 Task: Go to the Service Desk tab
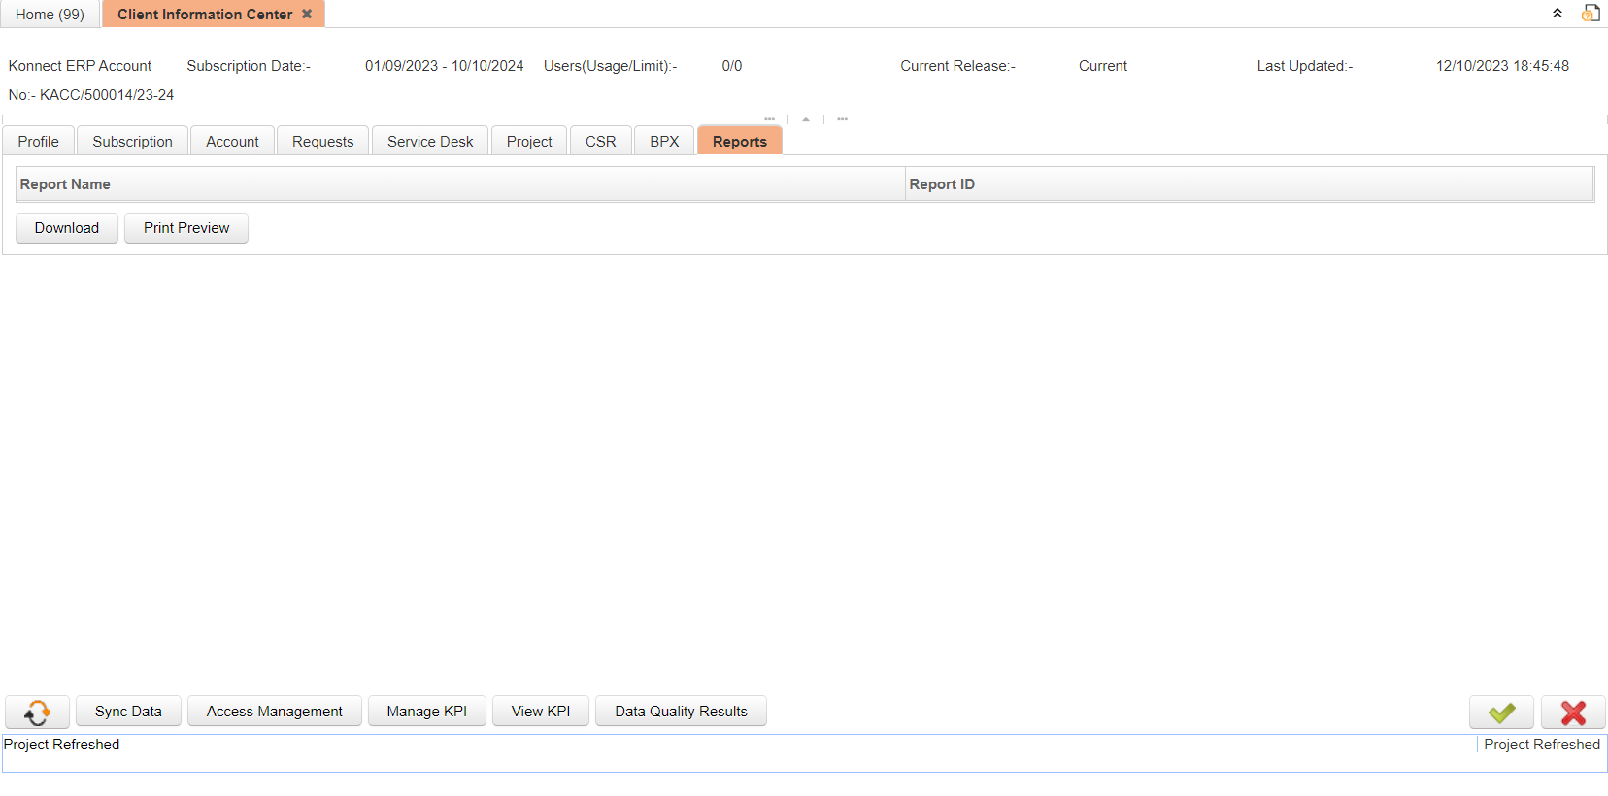[x=430, y=142]
